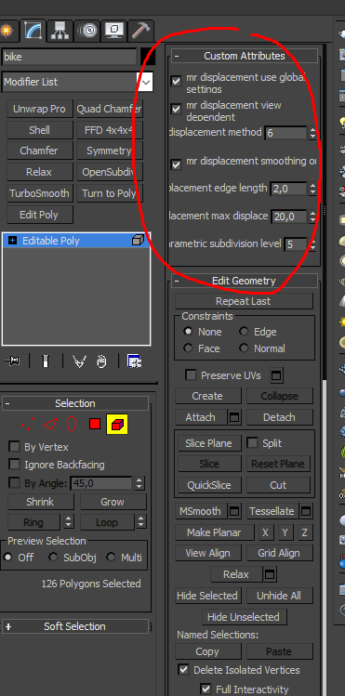The height and width of the screenshot is (696, 345).
Task: Add the Symmetry modifier
Action: tap(109, 151)
